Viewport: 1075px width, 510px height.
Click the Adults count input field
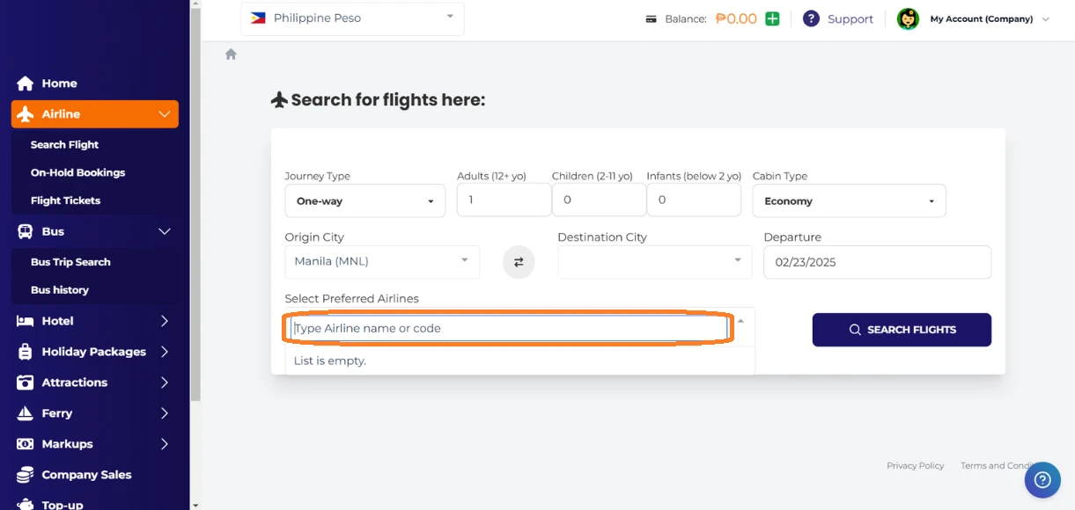click(x=504, y=200)
